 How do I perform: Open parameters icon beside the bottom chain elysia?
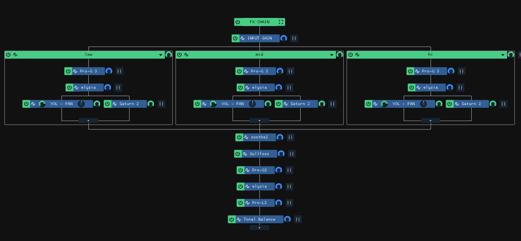point(289,186)
